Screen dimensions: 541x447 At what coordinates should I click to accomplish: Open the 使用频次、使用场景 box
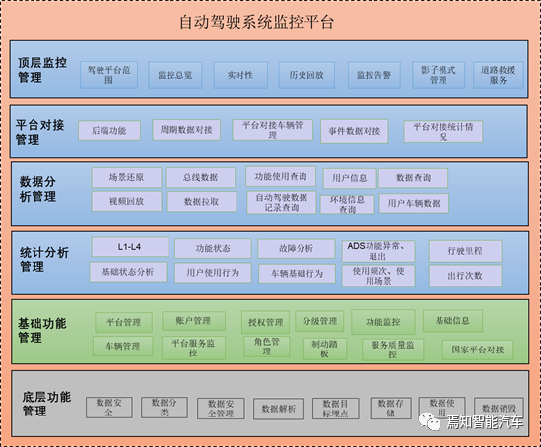[x=378, y=276]
